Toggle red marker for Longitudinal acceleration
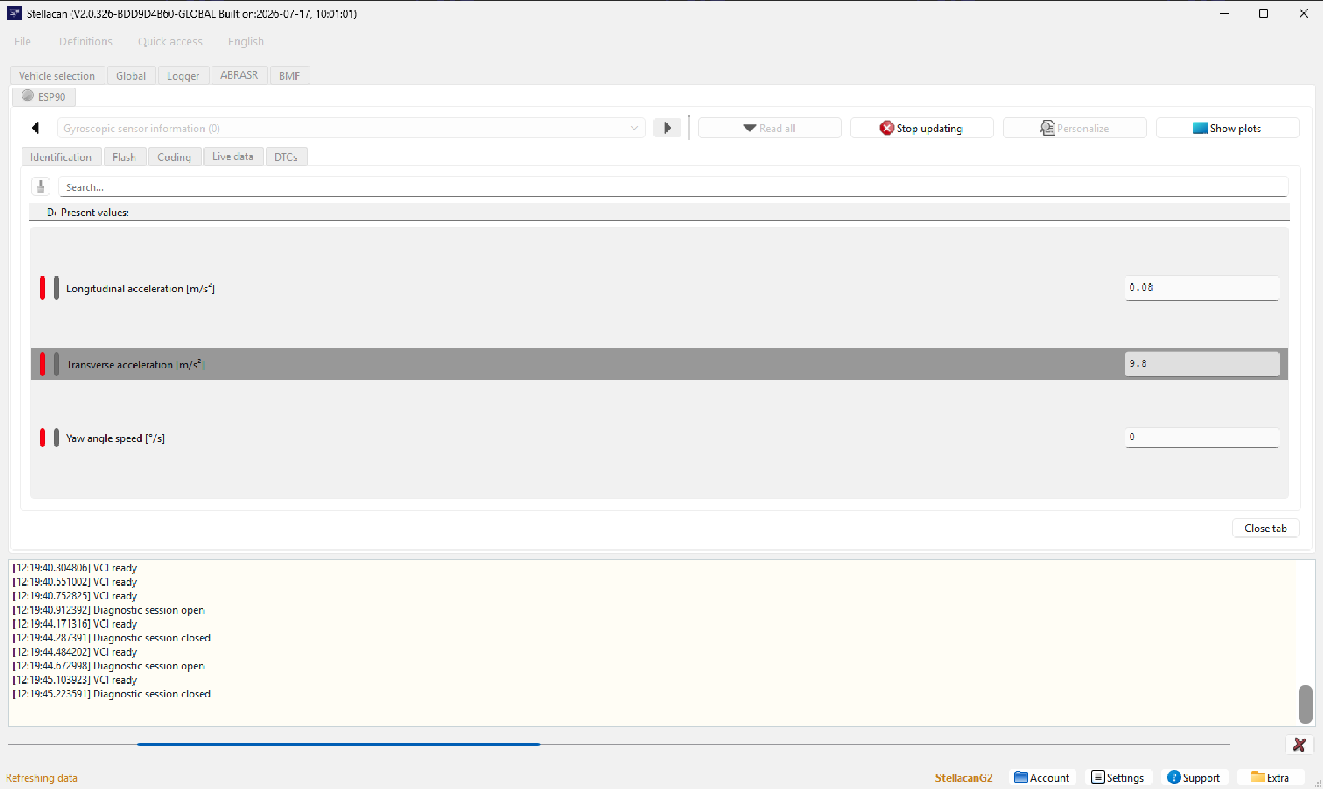This screenshot has width=1323, height=789. [x=43, y=288]
